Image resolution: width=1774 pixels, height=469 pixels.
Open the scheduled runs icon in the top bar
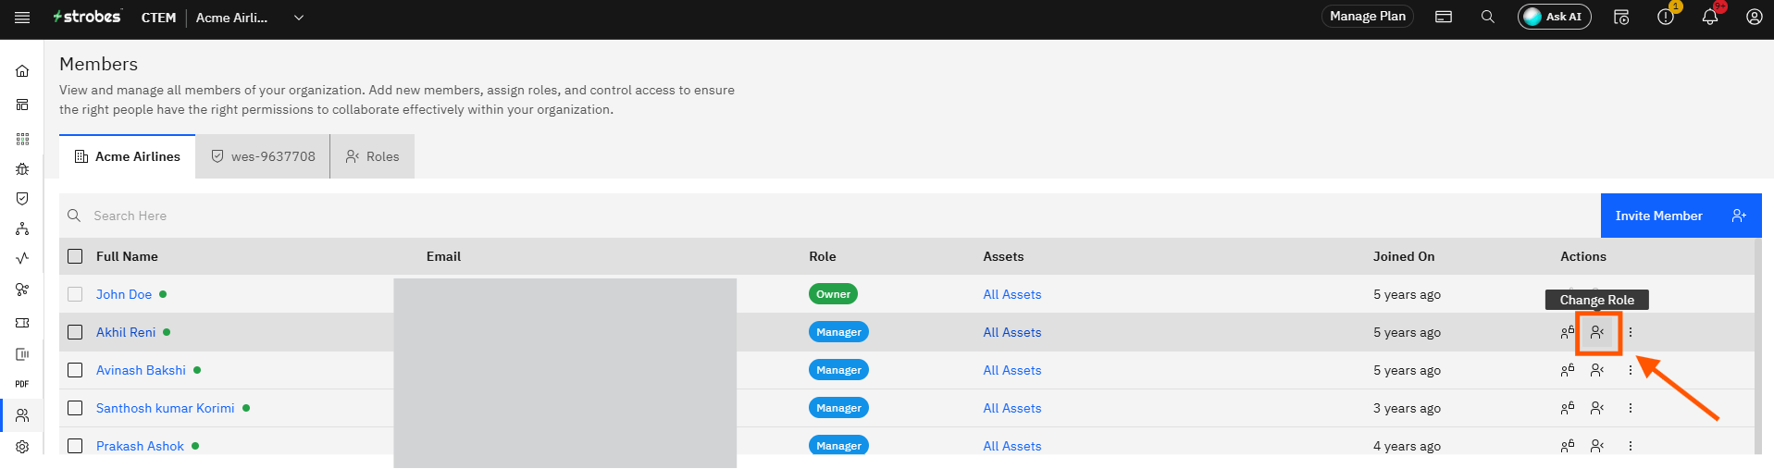1621,17
